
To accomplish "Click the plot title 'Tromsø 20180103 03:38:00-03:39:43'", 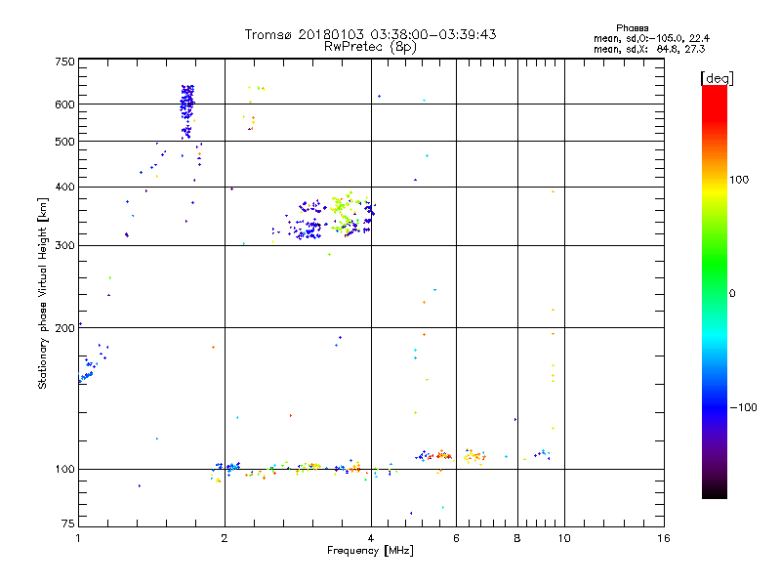I will pos(370,34).
